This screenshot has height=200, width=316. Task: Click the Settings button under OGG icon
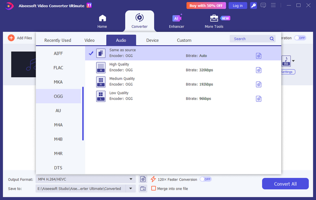tap(288, 72)
